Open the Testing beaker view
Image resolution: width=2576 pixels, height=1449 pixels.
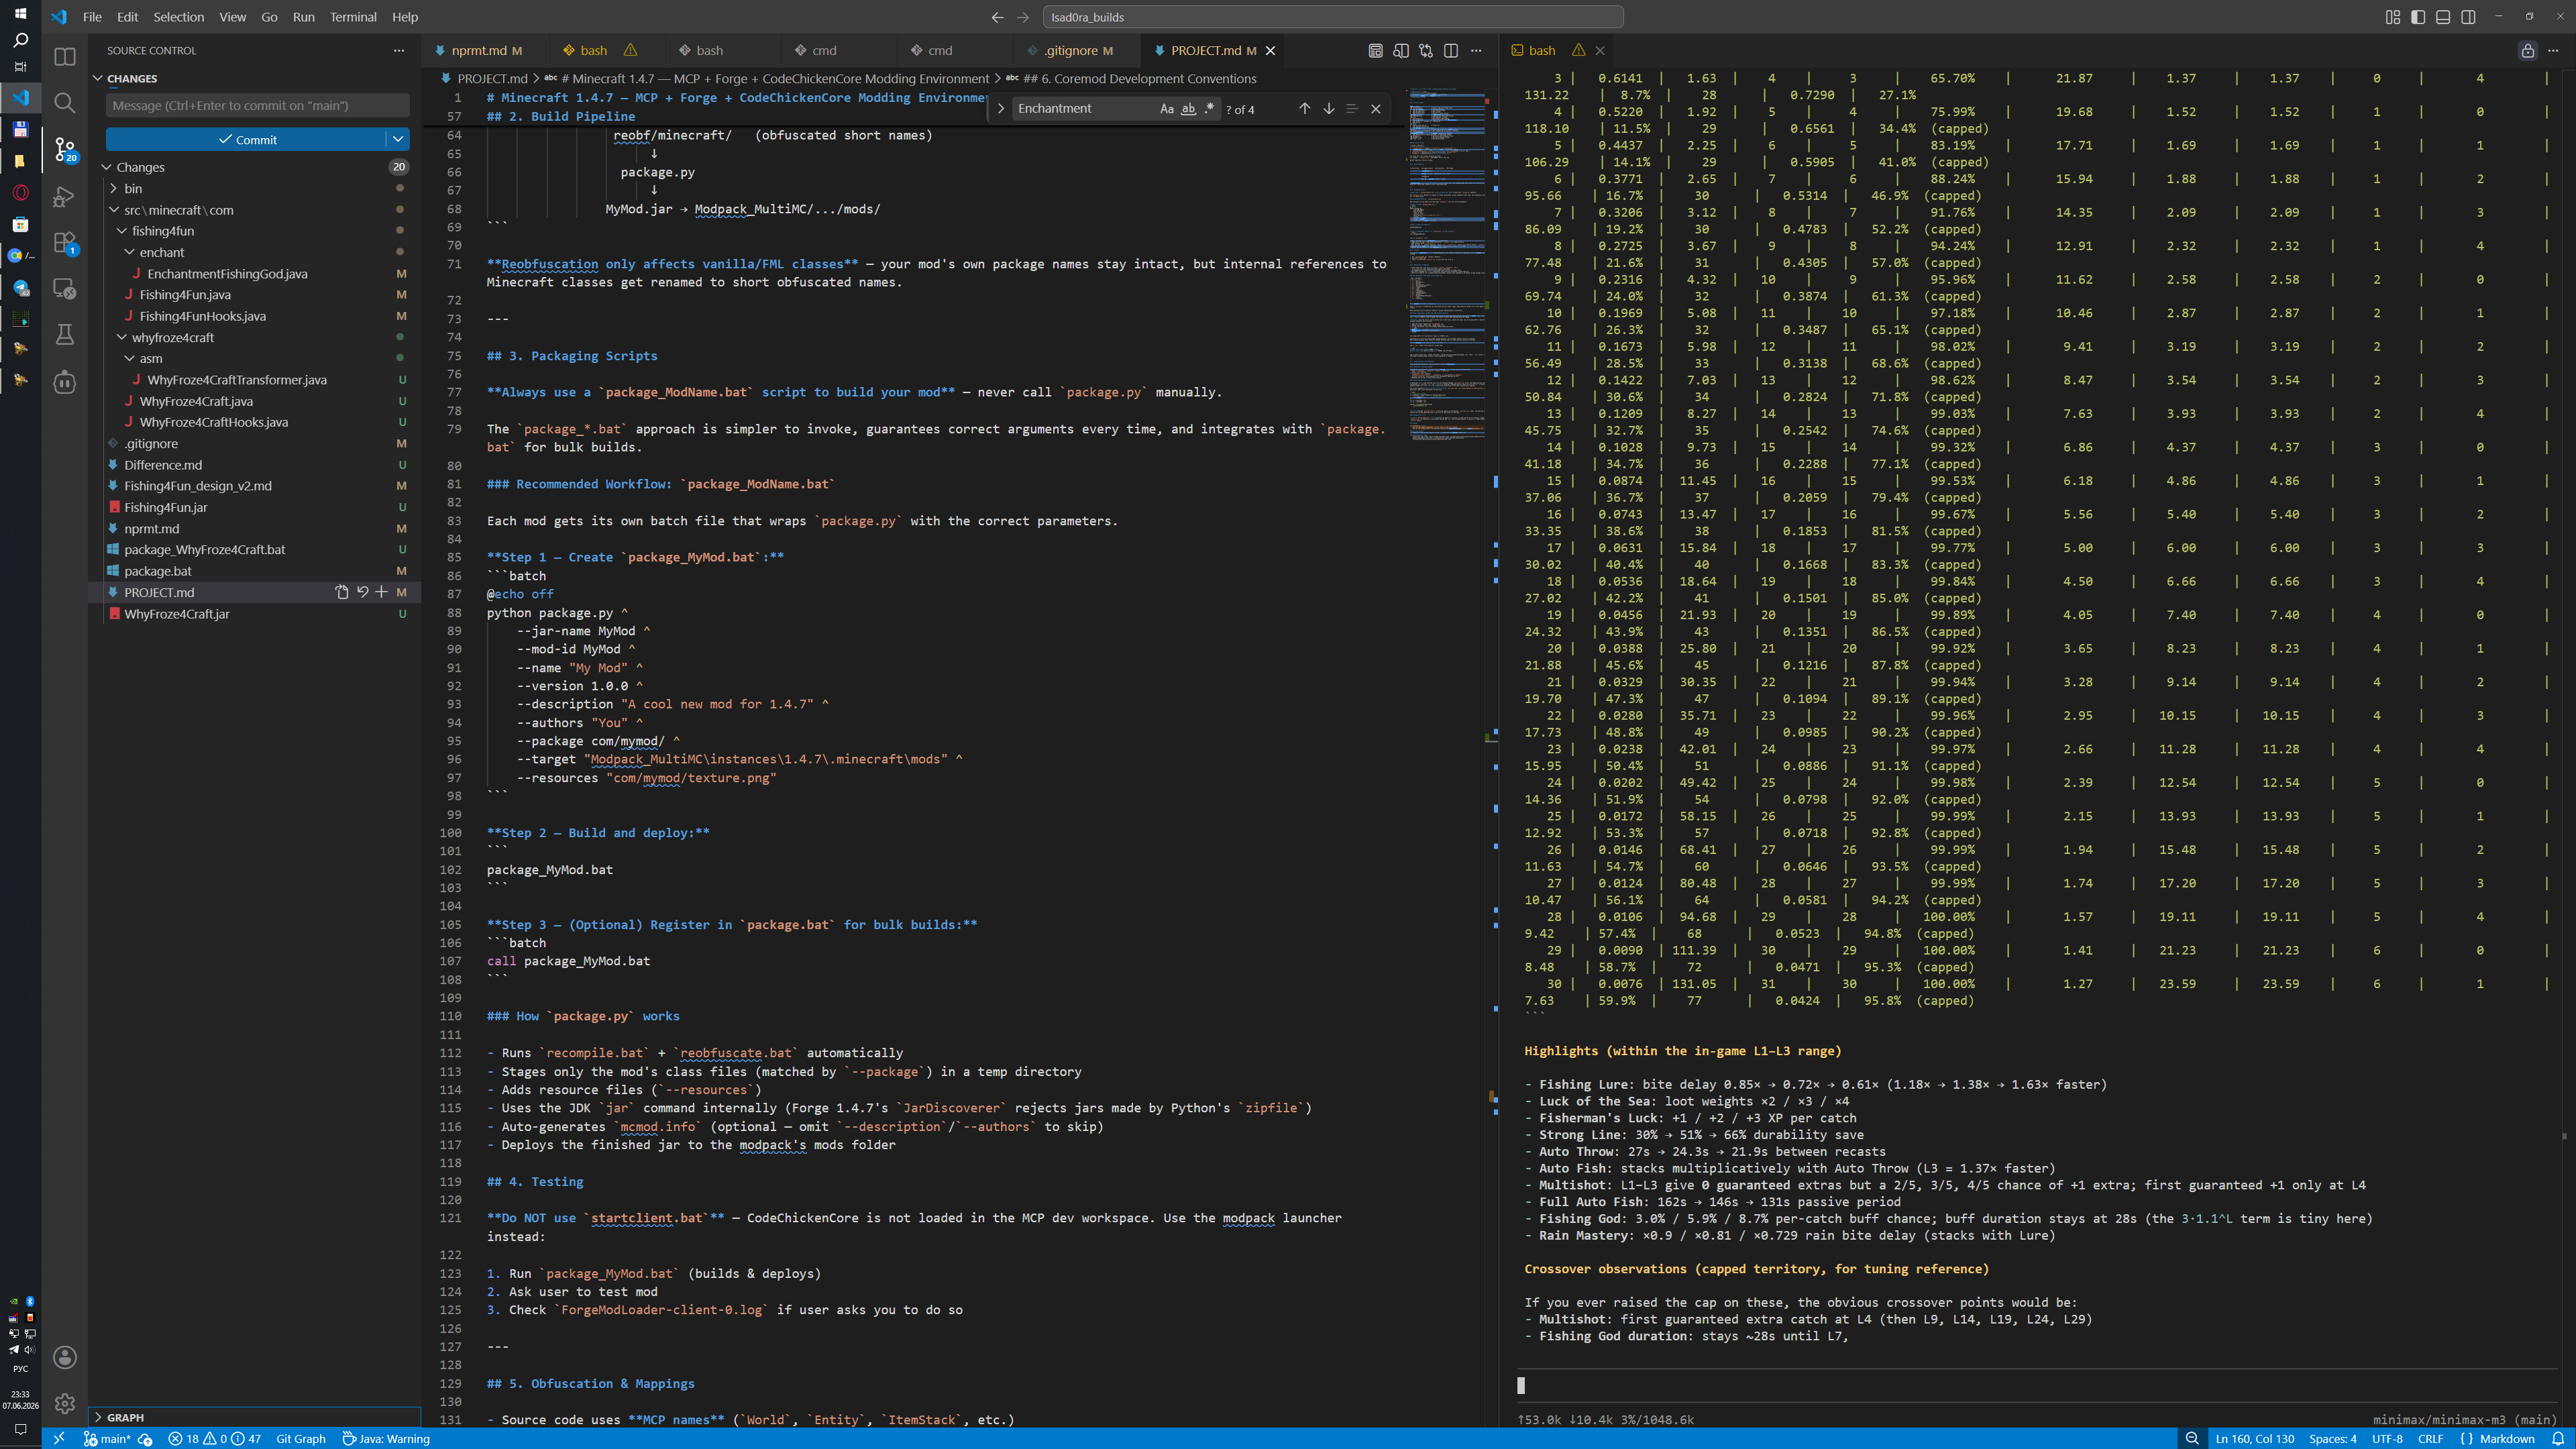pos(65,335)
